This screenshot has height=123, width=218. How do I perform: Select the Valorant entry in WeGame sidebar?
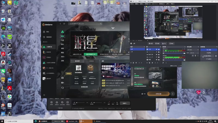tap(49, 57)
